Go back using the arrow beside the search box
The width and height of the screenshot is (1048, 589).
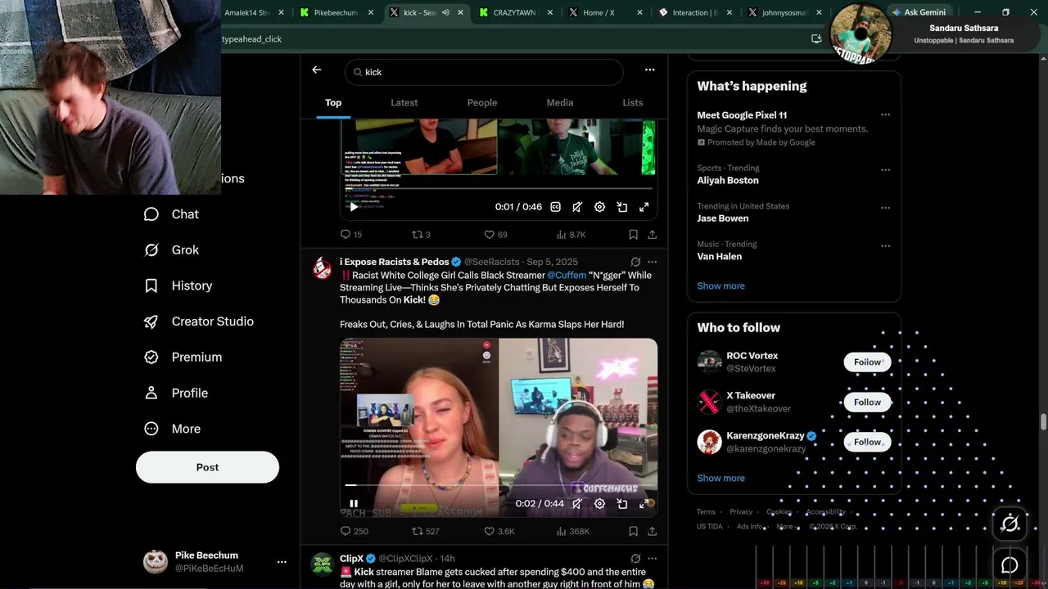(317, 70)
